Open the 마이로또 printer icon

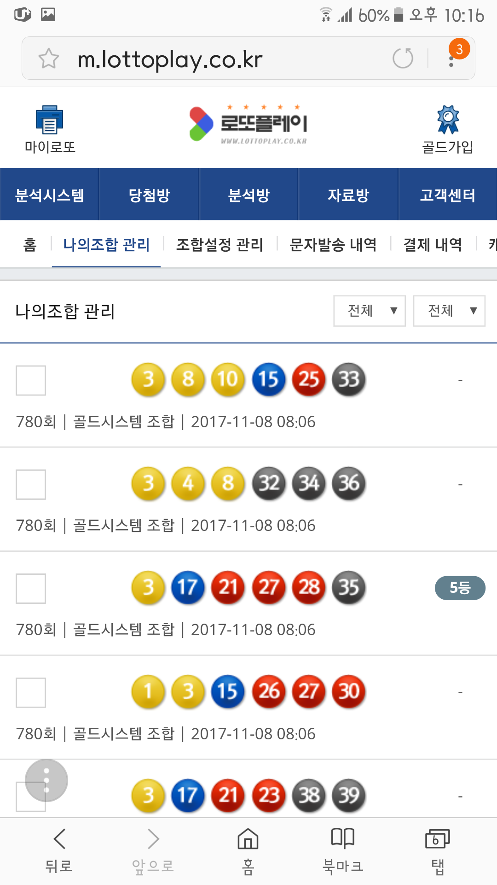tap(50, 120)
